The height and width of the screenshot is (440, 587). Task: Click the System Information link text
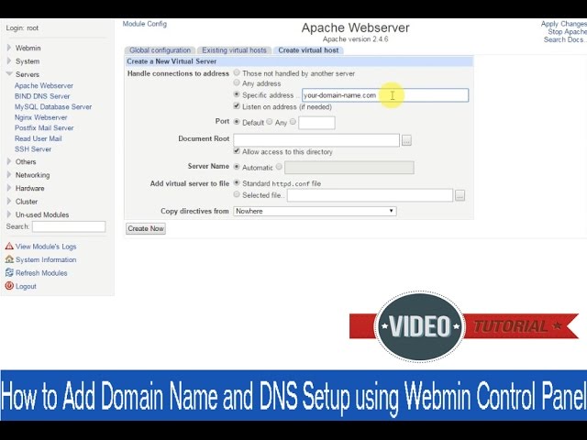point(46,259)
